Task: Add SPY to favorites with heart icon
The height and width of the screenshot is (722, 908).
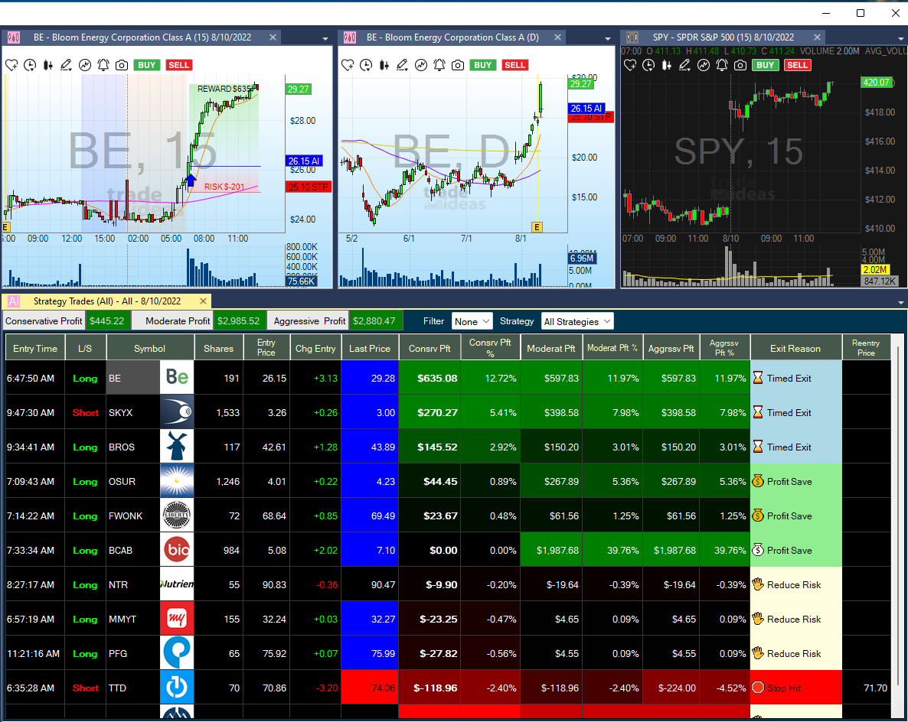Action: [630, 65]
